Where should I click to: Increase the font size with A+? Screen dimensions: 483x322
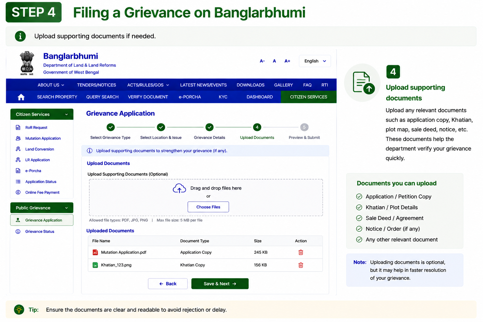coord(287,61)
